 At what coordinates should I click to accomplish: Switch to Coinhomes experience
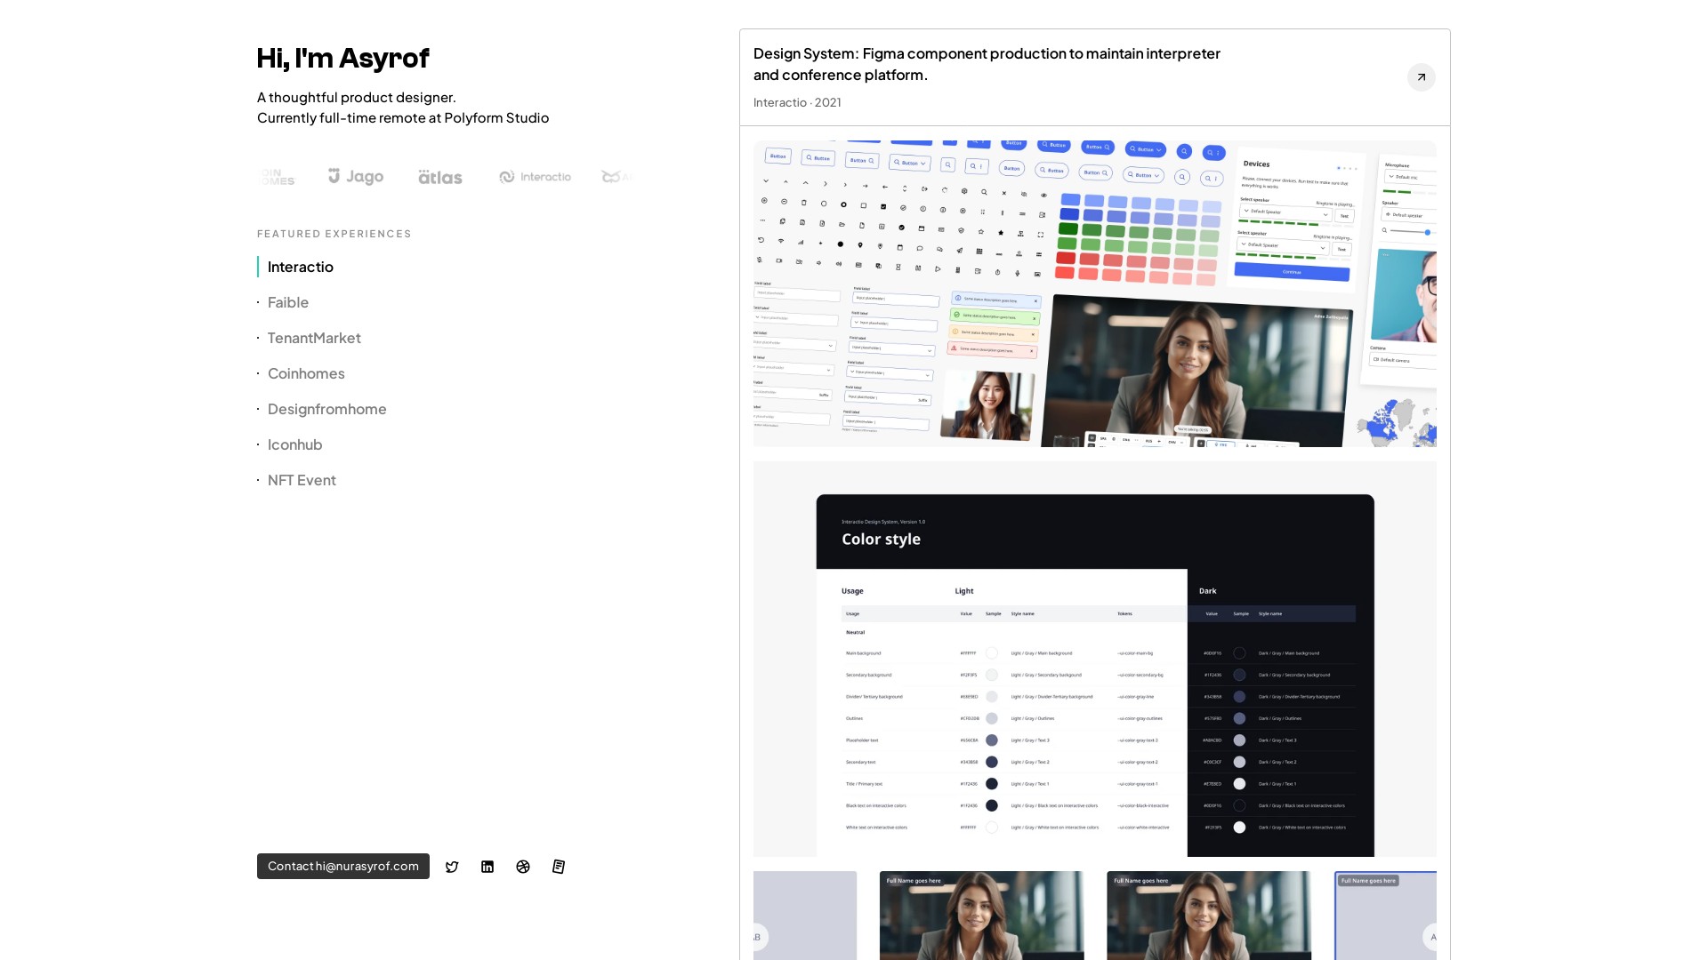coord(306,373)
